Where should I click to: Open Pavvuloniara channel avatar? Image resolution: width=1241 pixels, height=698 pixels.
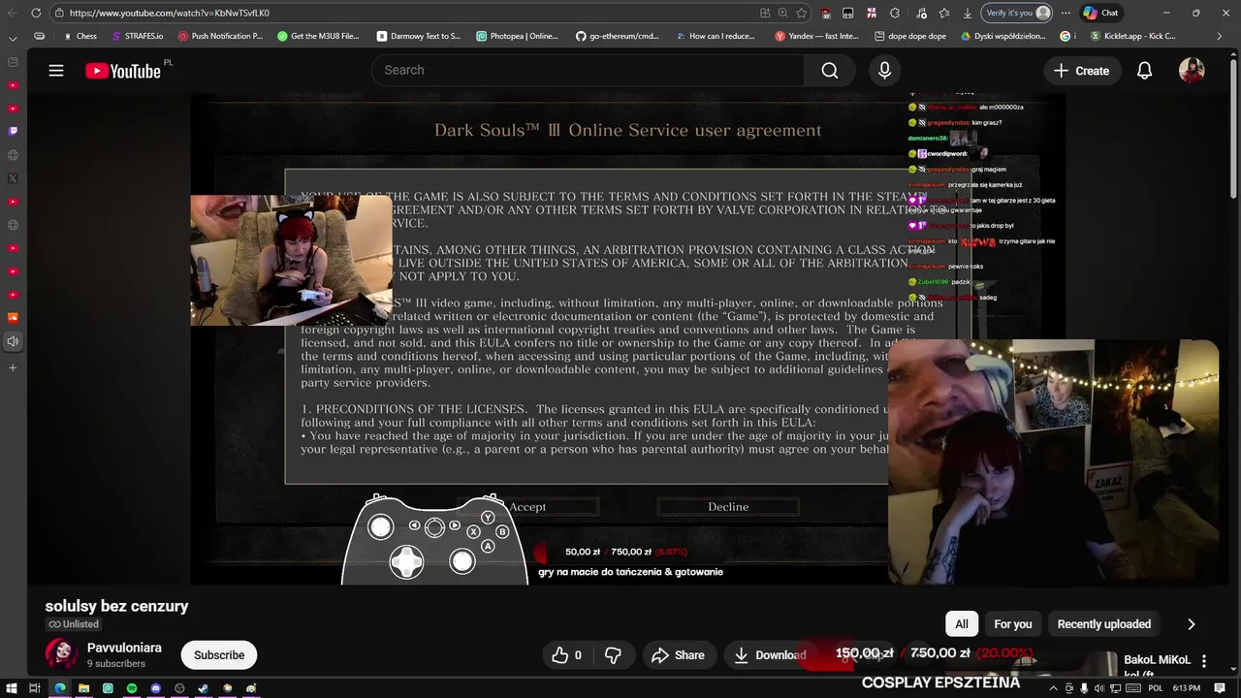(61, 654)
